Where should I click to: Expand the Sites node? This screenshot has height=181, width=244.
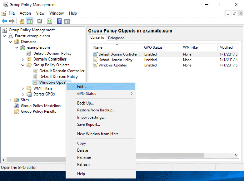(10, 100)
